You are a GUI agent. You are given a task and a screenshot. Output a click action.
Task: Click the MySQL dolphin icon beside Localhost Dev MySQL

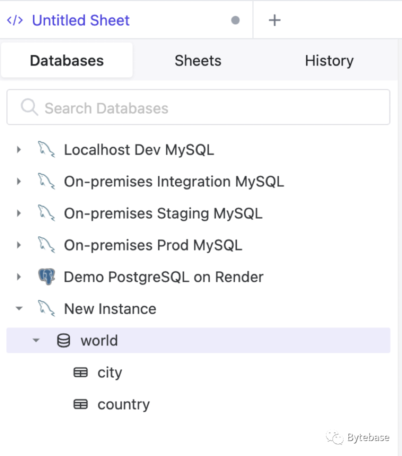(46, 149)
